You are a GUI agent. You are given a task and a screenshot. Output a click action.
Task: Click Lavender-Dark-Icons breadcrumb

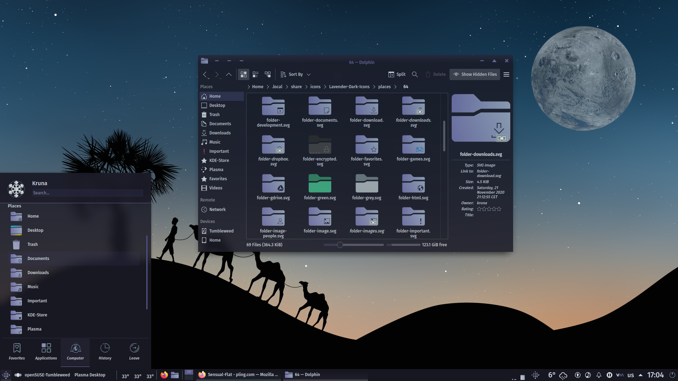pos(349,87)
